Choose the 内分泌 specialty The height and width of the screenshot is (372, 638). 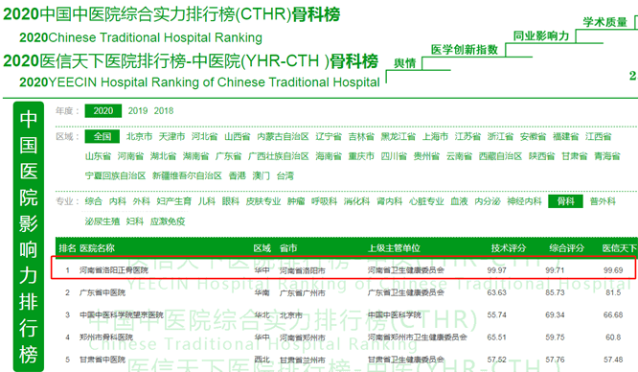(x=488, y=201)
